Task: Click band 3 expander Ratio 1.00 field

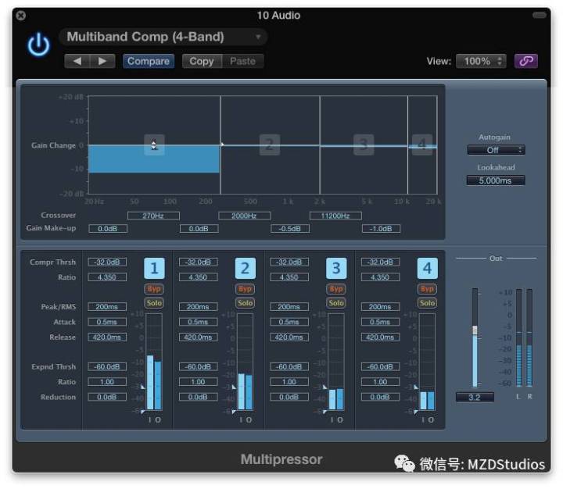Action: coord(289,382)
